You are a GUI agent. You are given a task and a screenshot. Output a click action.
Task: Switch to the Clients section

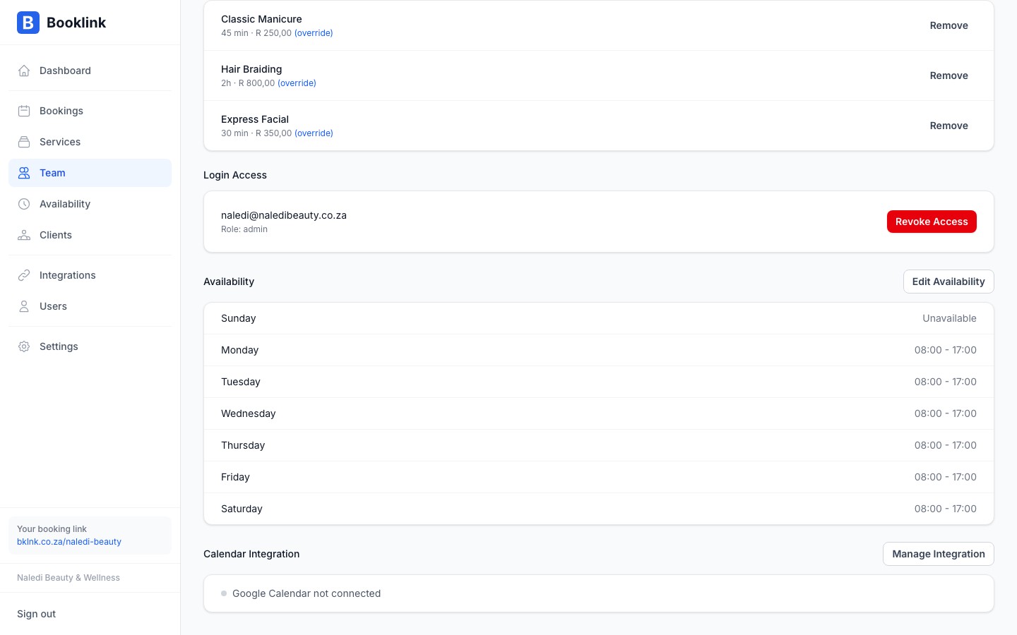coord(55,235)
